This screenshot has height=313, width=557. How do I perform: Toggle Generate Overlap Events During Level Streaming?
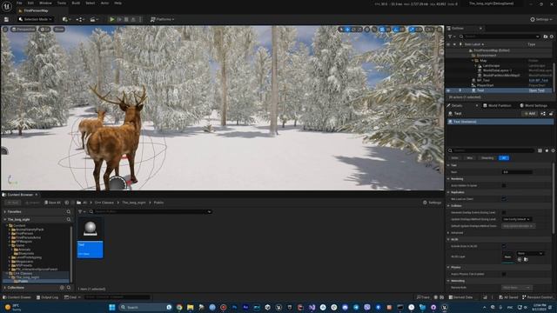tap(504, 212)
